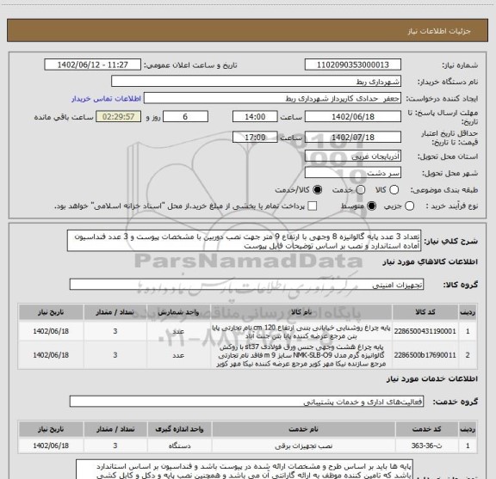496x479 pixels.
Task: Click the service group field فعالیت‌های اداری
Action: (x=246, y=402)
